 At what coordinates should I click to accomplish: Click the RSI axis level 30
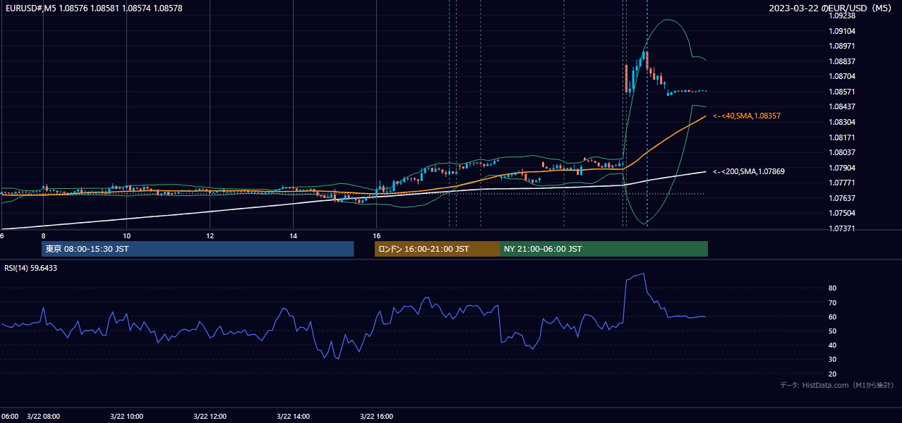(833, 359)
